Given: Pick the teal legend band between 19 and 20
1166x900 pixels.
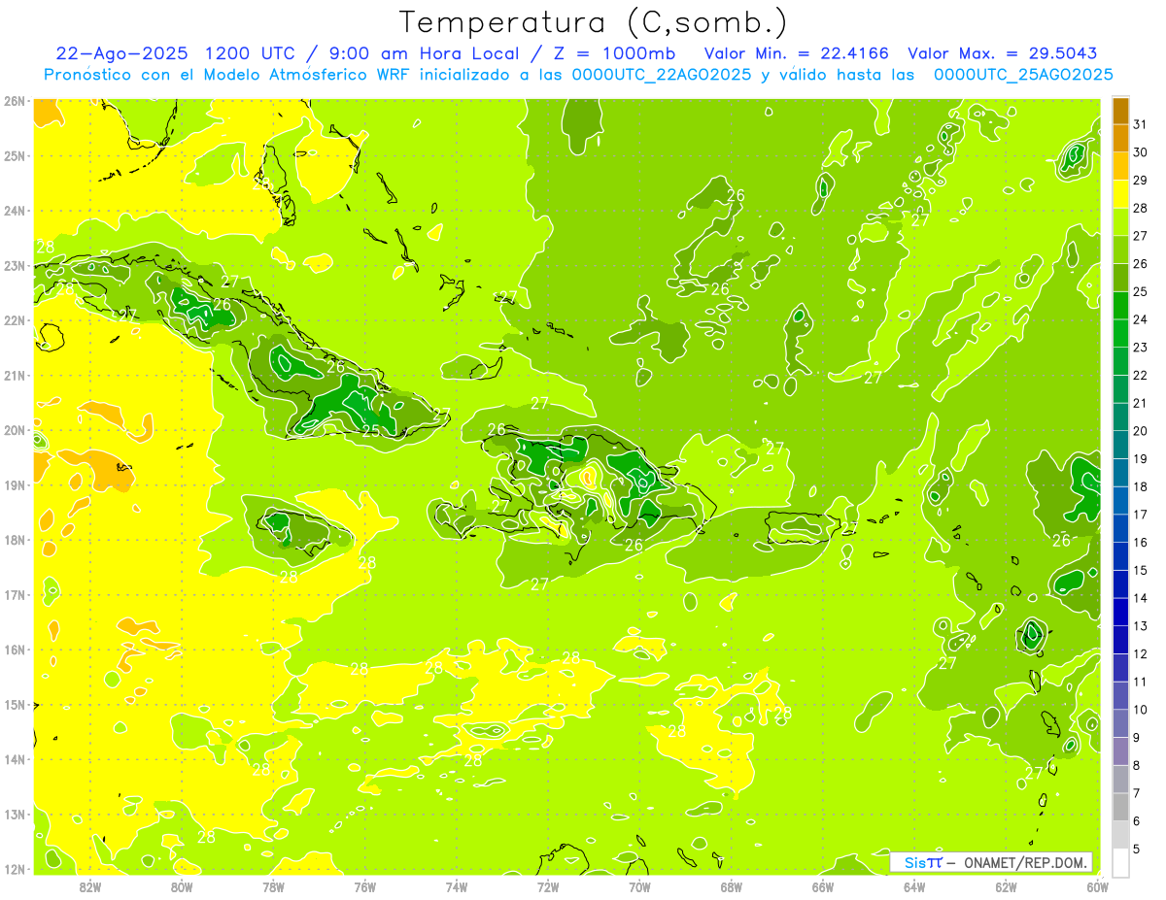Looking at the screenshot, I should [1120, 445].
